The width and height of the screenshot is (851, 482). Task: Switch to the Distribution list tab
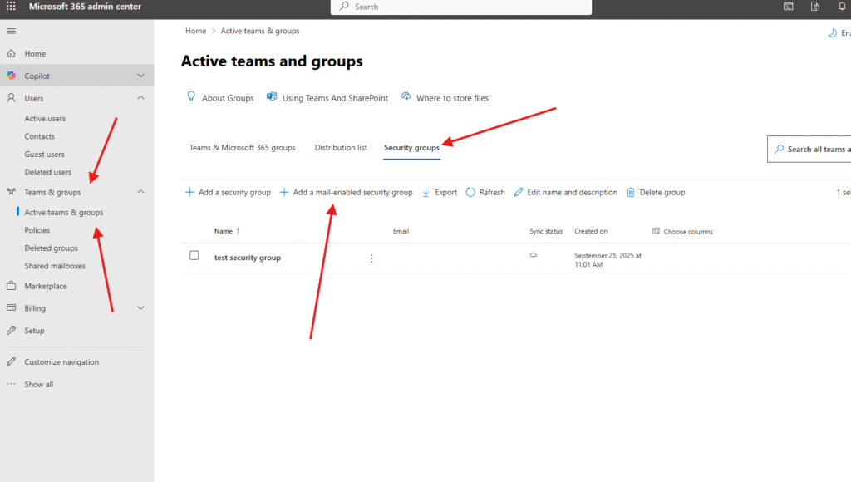(x=341, y=148)
